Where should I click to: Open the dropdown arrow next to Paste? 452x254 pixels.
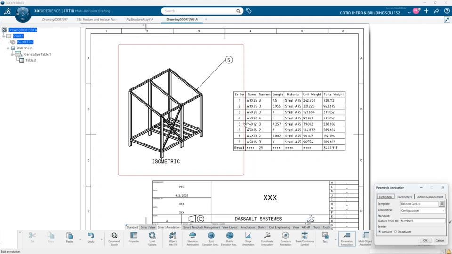pyautogui.click(x=80, y=239)
